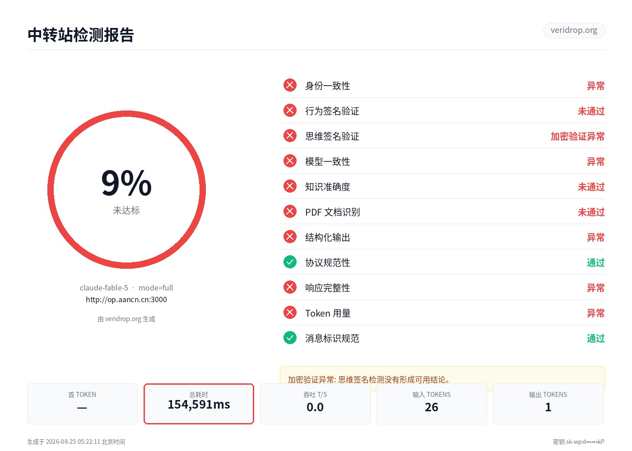Select the 总耗时 154,591ms card
The height and width of the screenshot is (451, 632).
click(x=199, y=404)
